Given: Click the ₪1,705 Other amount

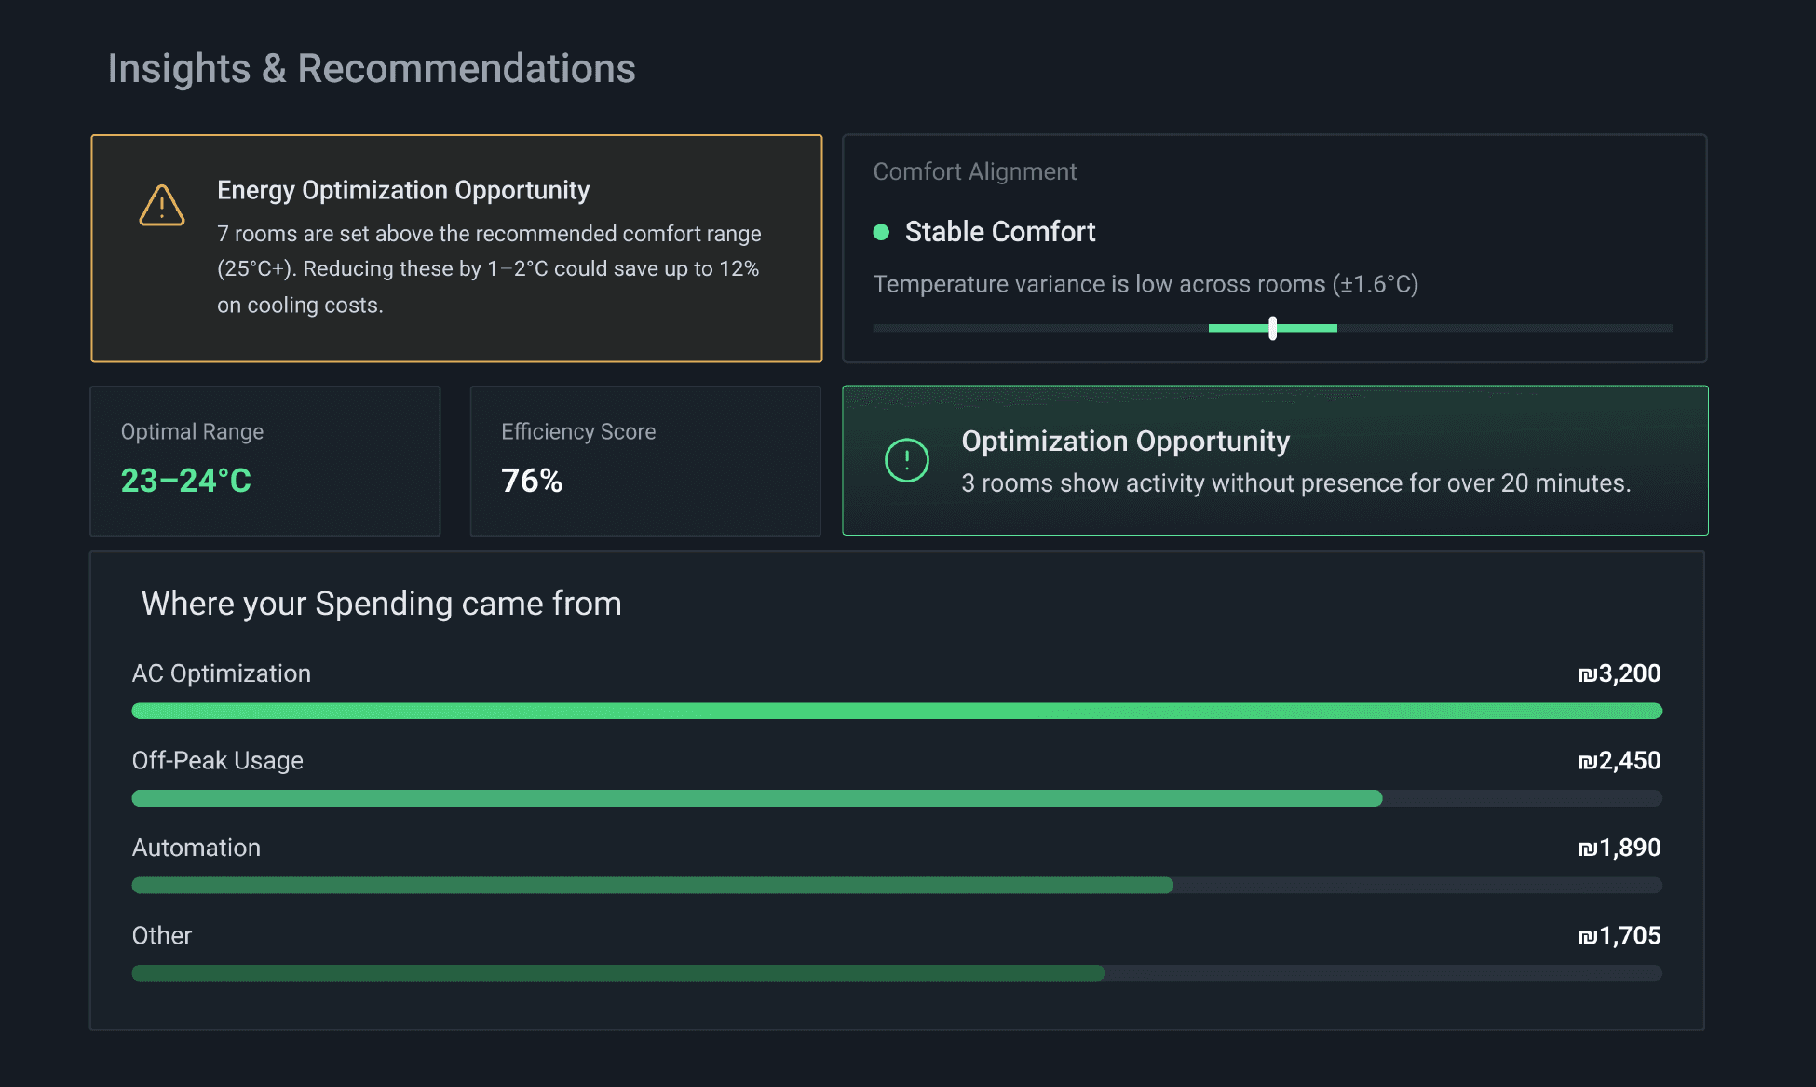Looking at the screenshot, I should coord(1619,936).
